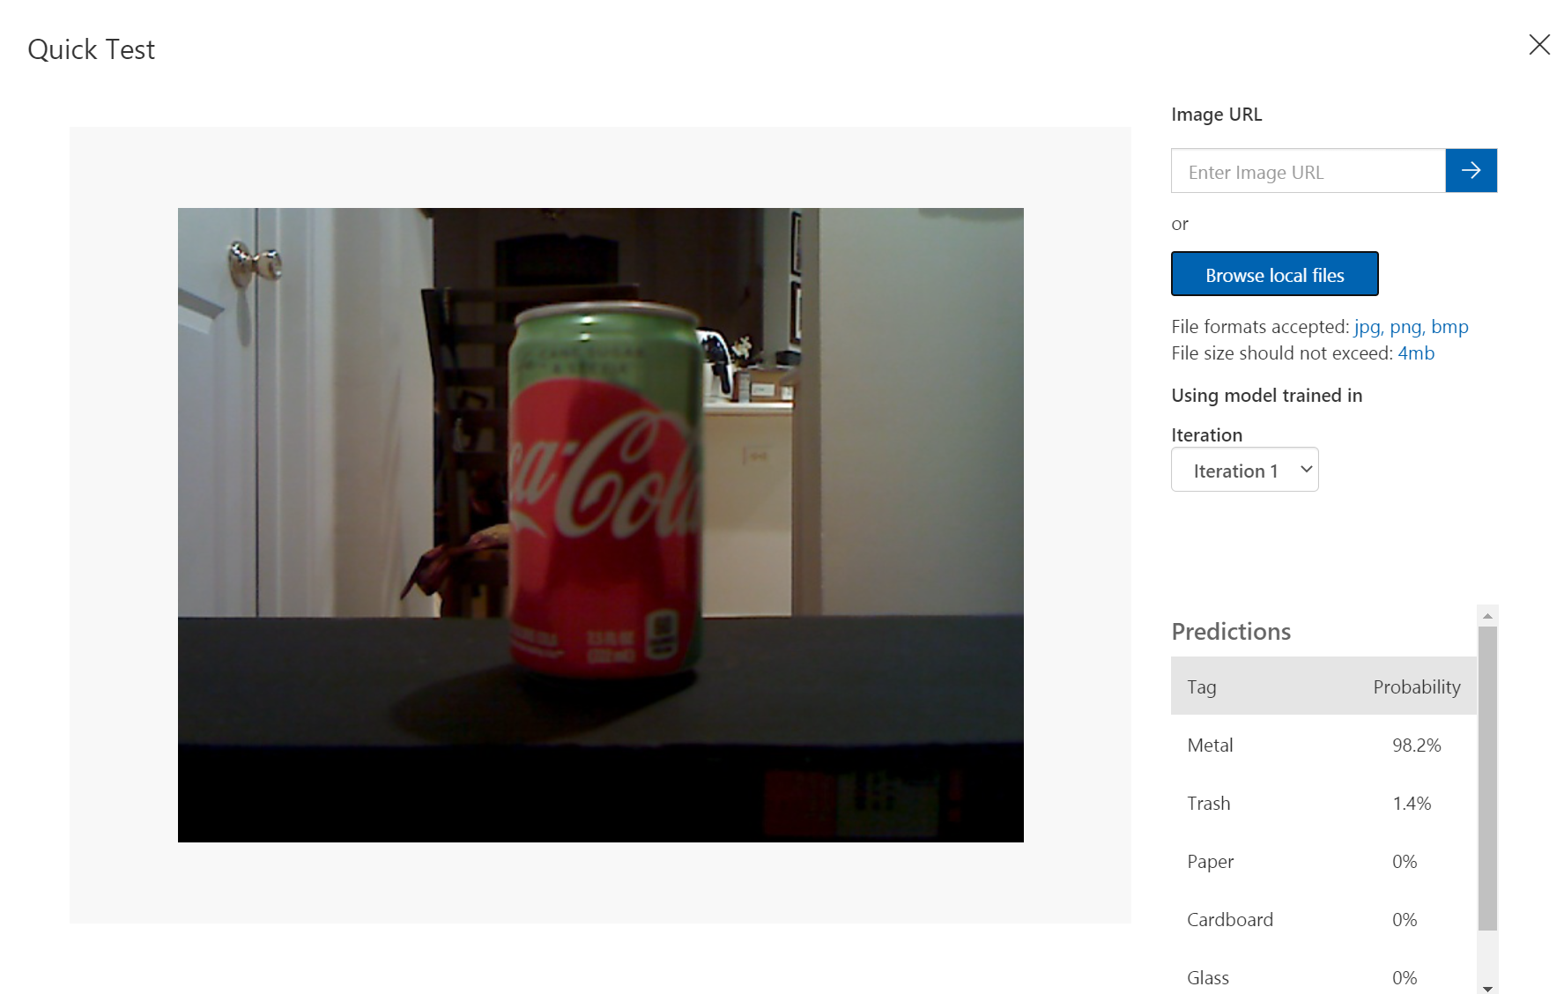Viewport: 1564px width, 994px height.
Task: Click the 'Using model trained in' label
Action: (x=1267, y=396)
